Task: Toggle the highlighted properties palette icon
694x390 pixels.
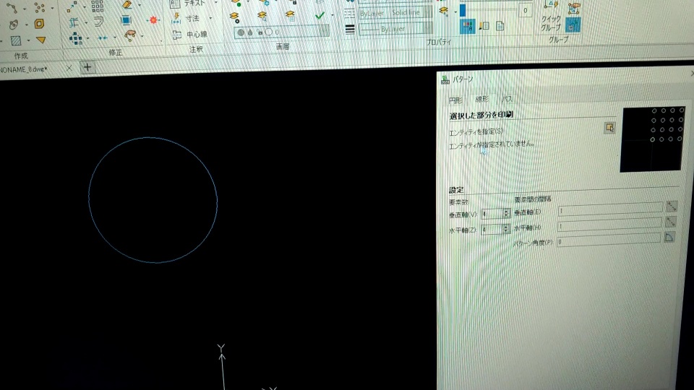Action: point(468,26)
